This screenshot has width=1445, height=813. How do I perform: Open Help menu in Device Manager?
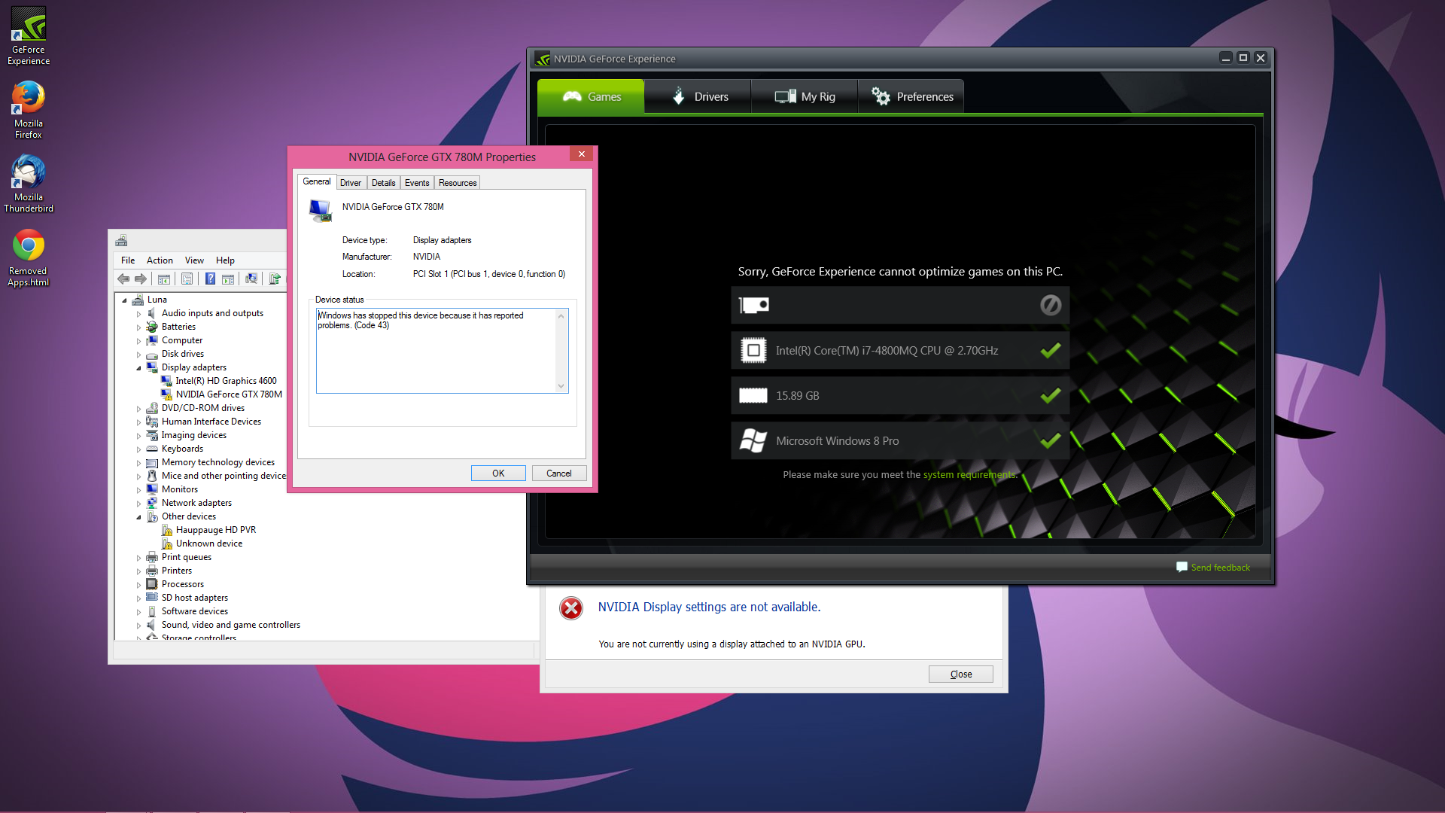225,260
